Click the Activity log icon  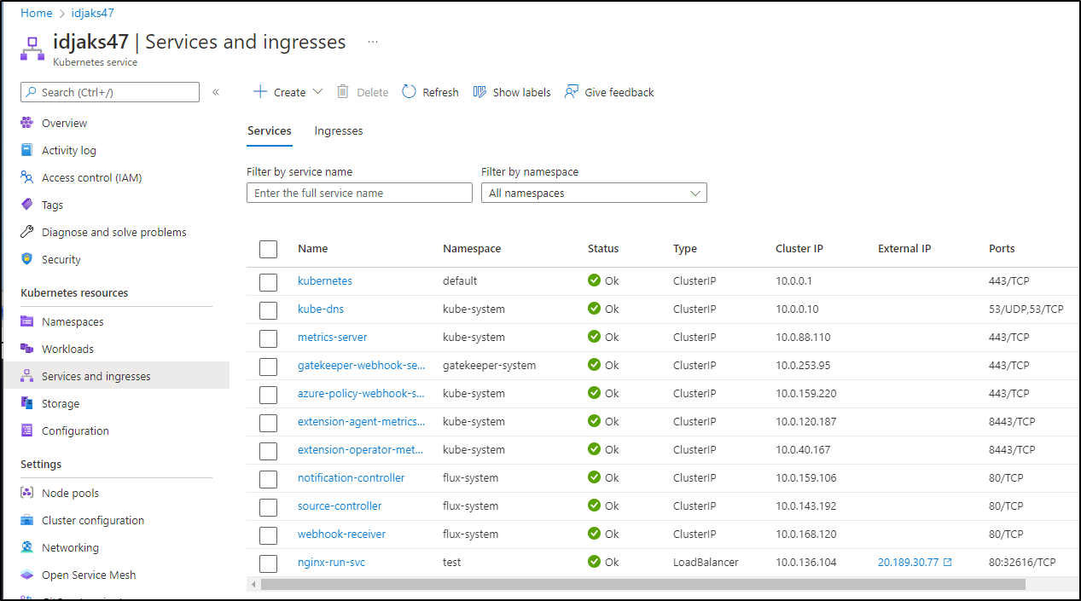pyautogui.click(x=27, y=150)
